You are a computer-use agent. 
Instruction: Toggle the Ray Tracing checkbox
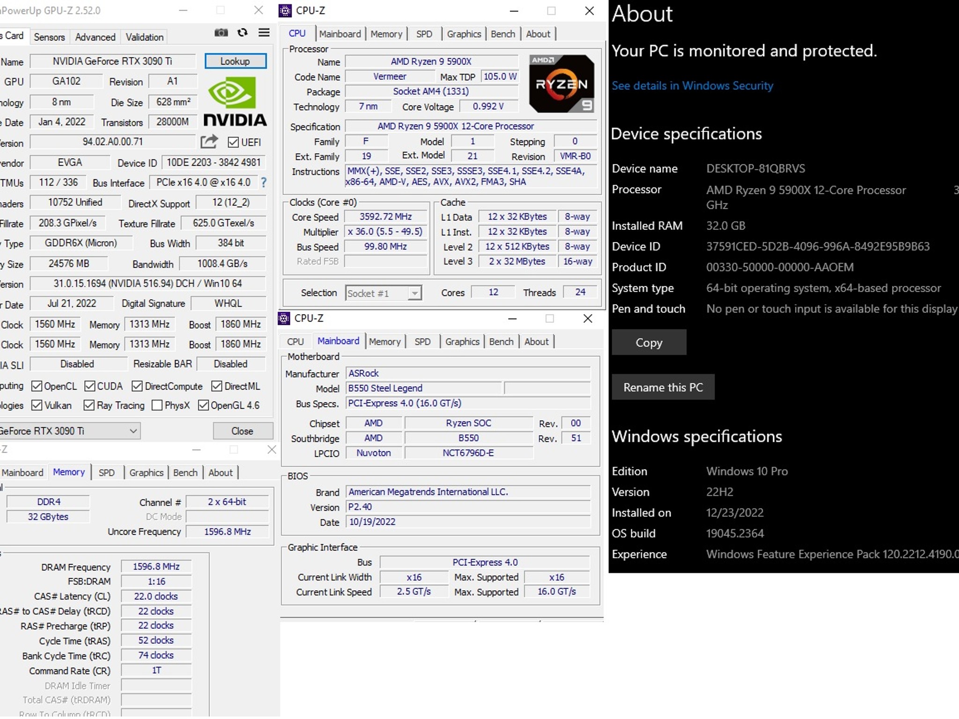pyautogui.click(x=89, y=405)
